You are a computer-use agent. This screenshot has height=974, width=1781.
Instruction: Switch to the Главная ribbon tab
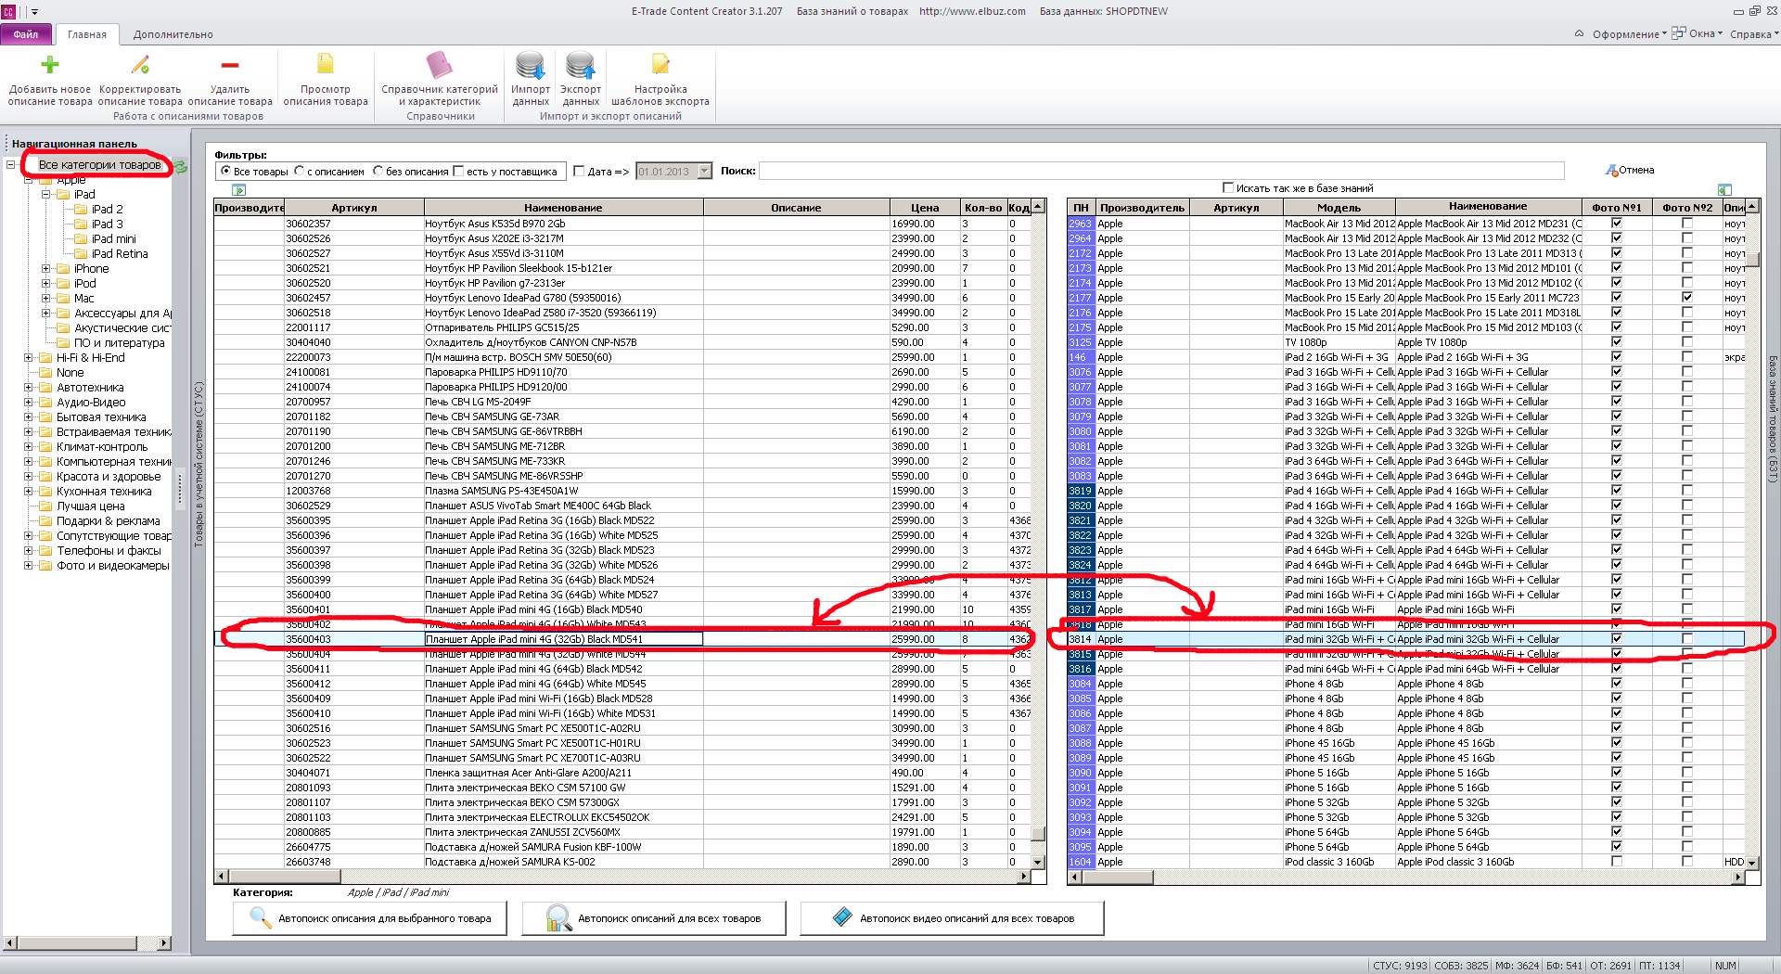click(87, 34)
